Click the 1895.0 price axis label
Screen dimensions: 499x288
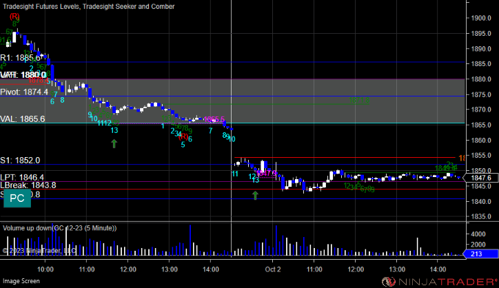click(x=480, y=33)
